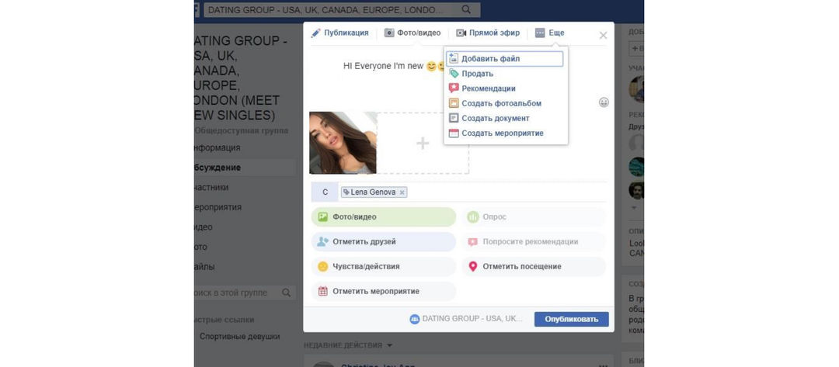Click the file icon next to Добавить файл
Screen dimensions: 839x367
point(453,59)
